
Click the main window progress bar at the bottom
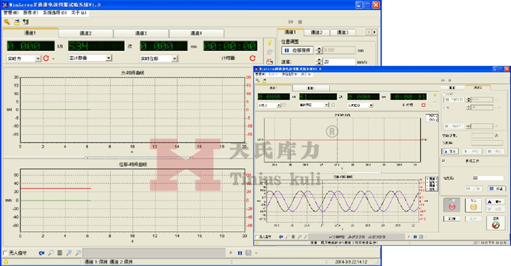154,252
